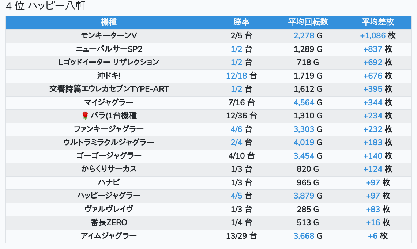The height and width of the screenshot is (249, 417).
Task: Sort by the 平均回転数 column header
Action: [x=308, y=22]
